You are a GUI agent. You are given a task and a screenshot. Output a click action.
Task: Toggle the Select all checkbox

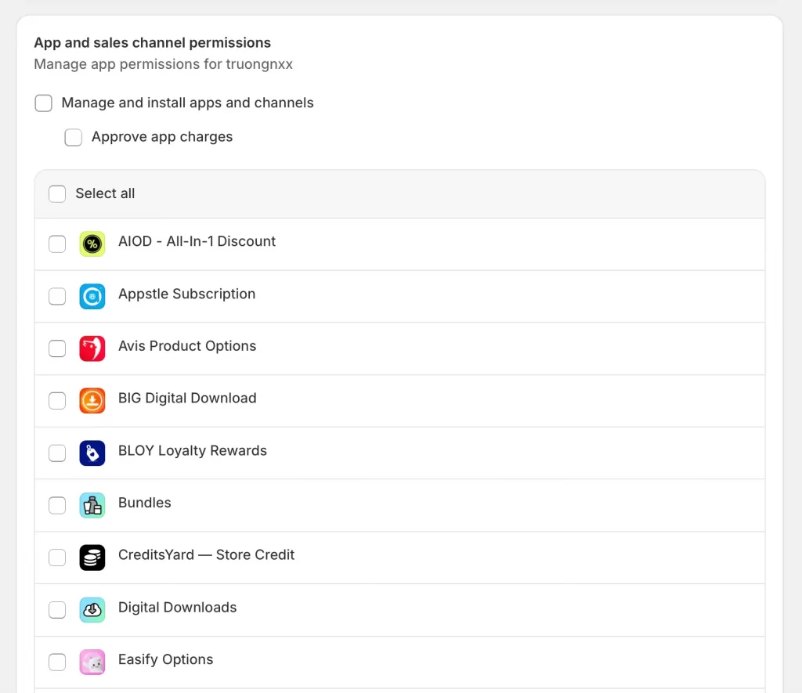pyautogui.click(x=56, y=193)
